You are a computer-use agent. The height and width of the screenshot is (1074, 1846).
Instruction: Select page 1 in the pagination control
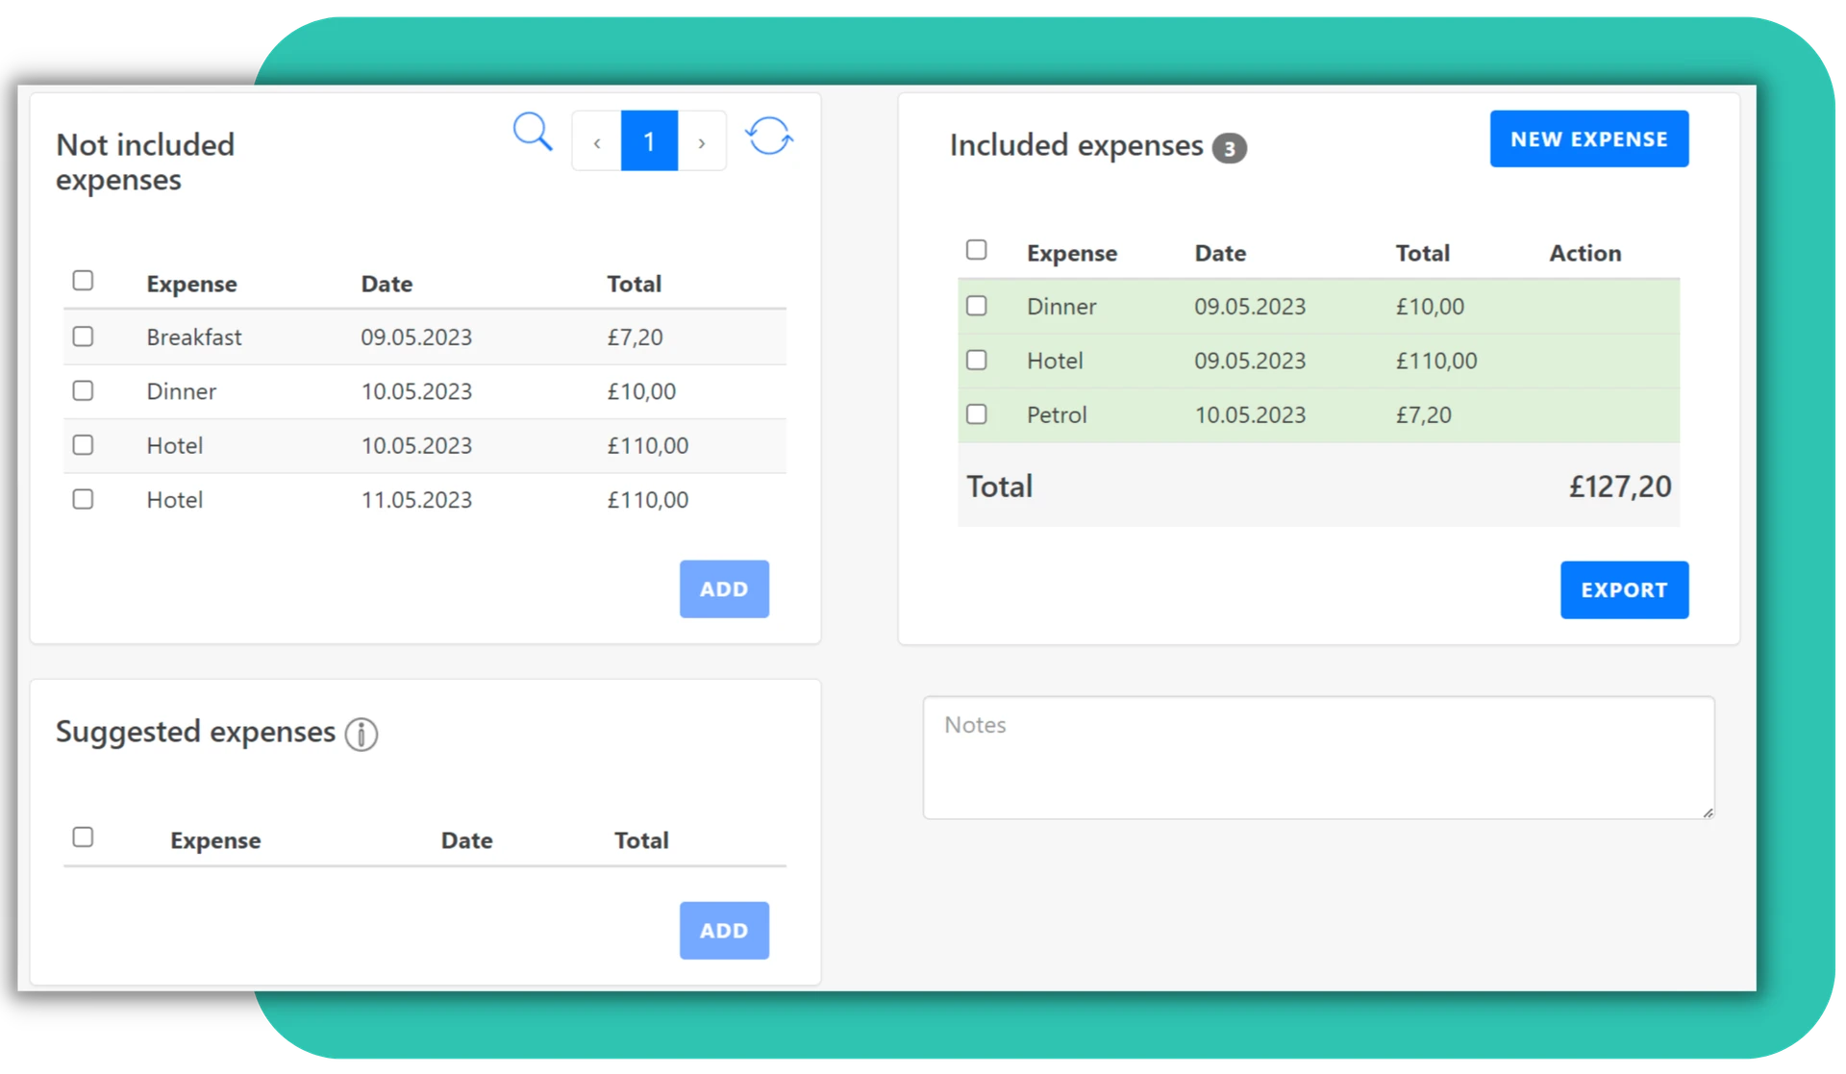tap(649, 140)
